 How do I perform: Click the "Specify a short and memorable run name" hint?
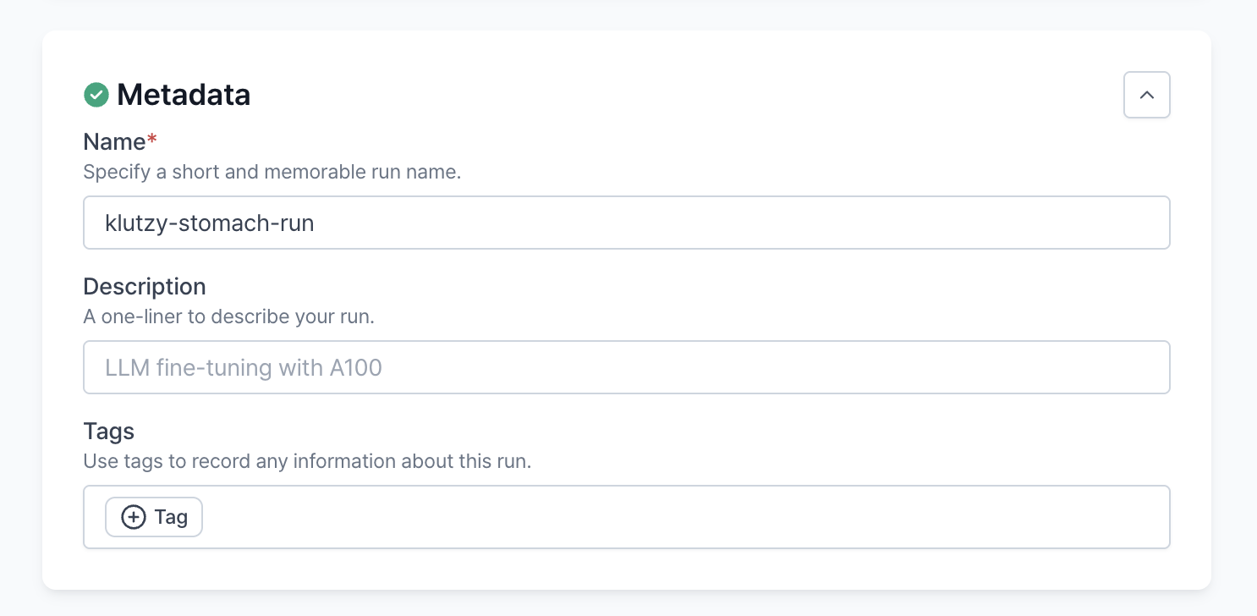coord(272,173)
